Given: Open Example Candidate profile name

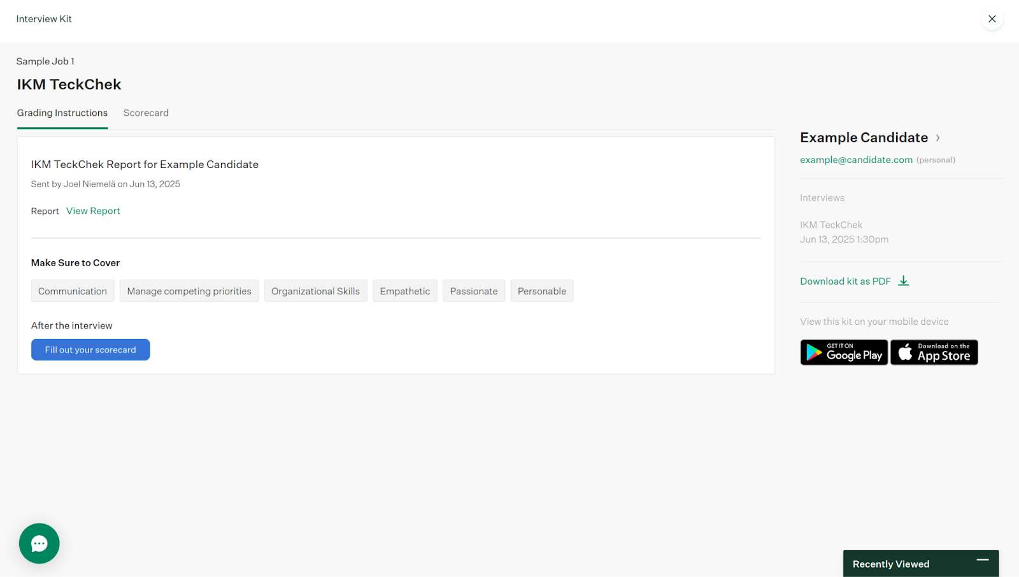Looking at the screenshot, I should click(x=864, y=138).
